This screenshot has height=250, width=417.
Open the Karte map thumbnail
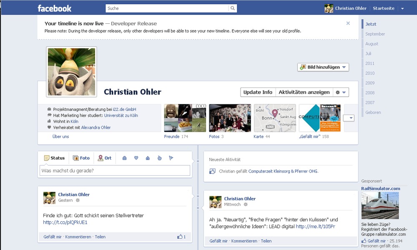pyautogui.click(x=275, y=118)
